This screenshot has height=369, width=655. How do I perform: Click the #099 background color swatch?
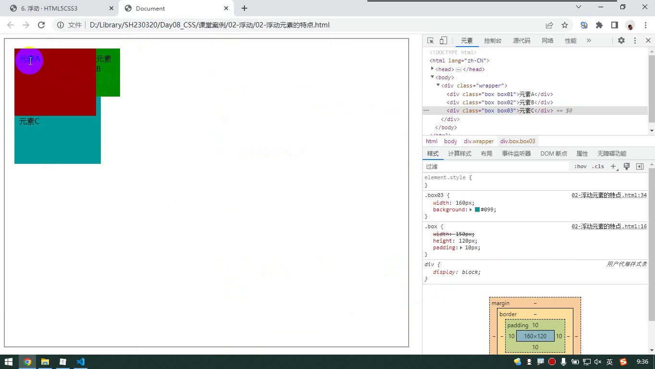[477, 209]
